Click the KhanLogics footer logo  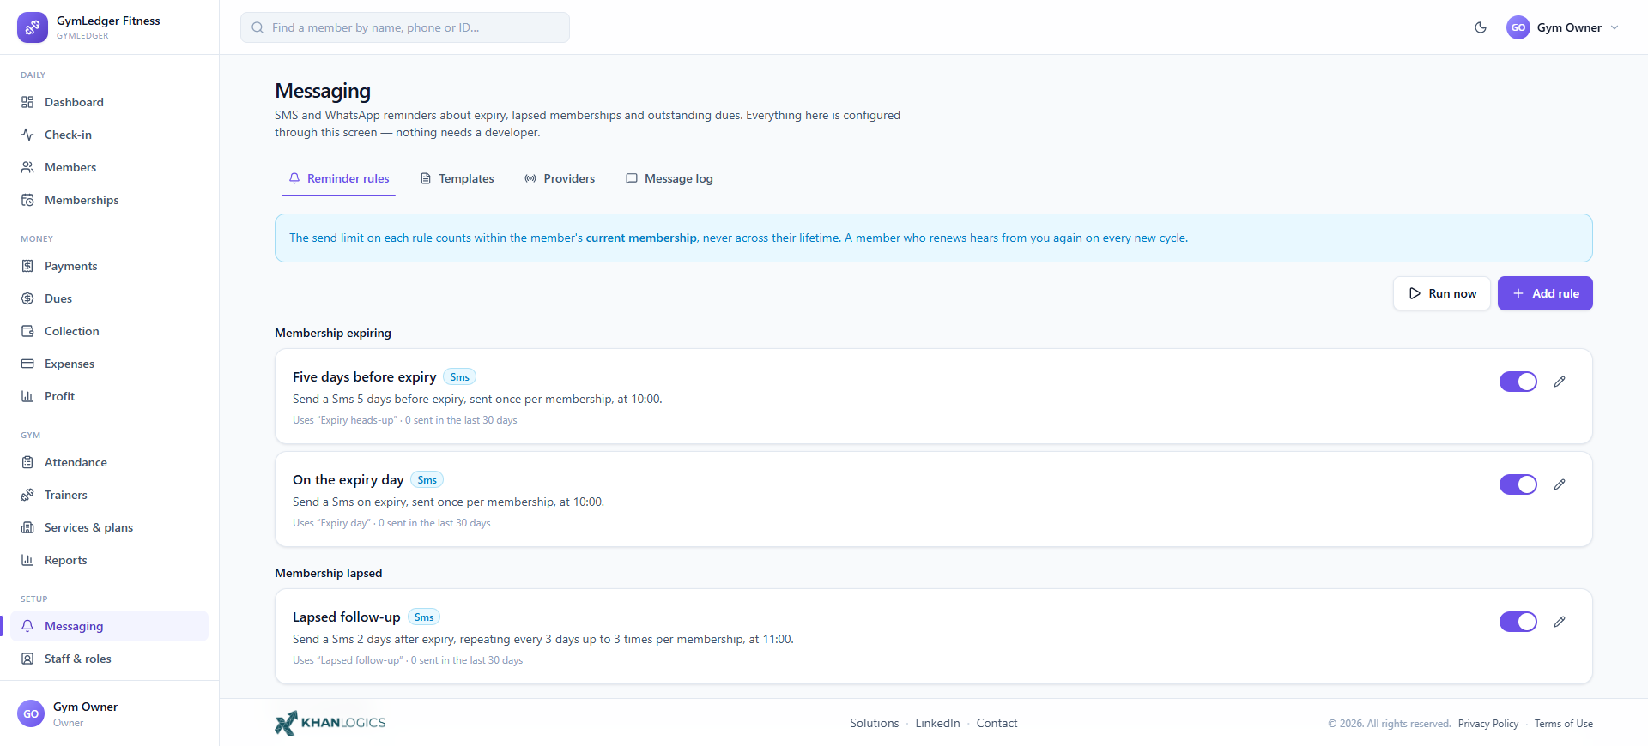click(330, 723)
